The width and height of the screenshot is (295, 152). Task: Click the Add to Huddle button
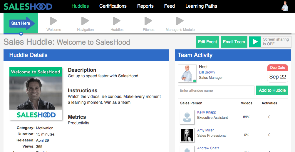pyautogui.click(x=272, y=91)
